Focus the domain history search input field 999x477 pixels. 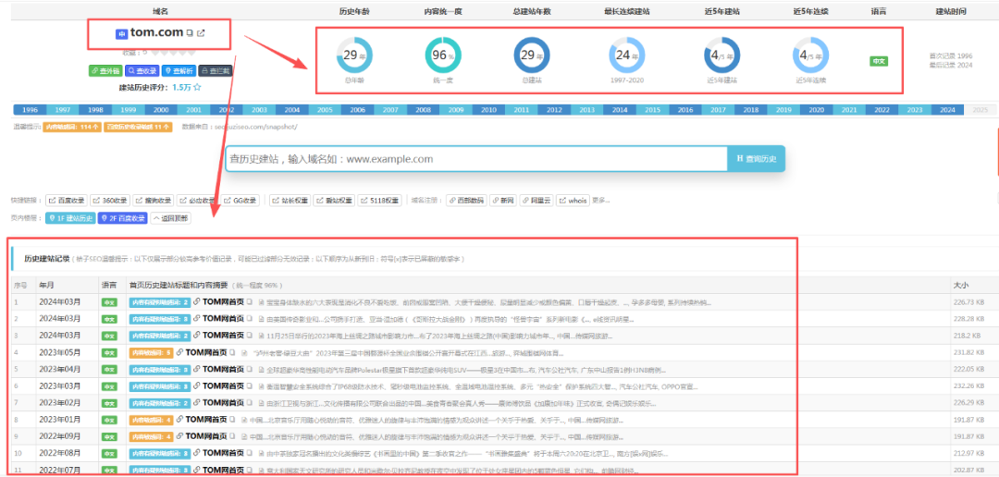tap(476, 159)
